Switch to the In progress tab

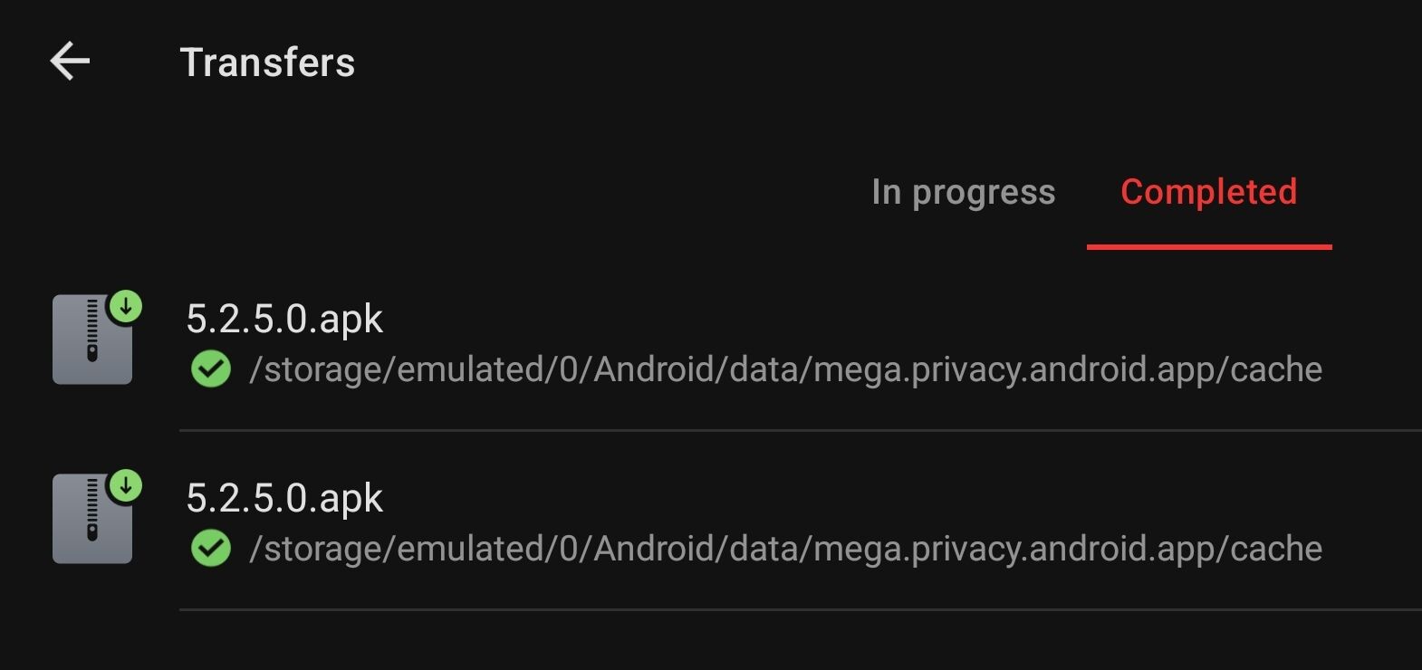click(x=964, y=192)
